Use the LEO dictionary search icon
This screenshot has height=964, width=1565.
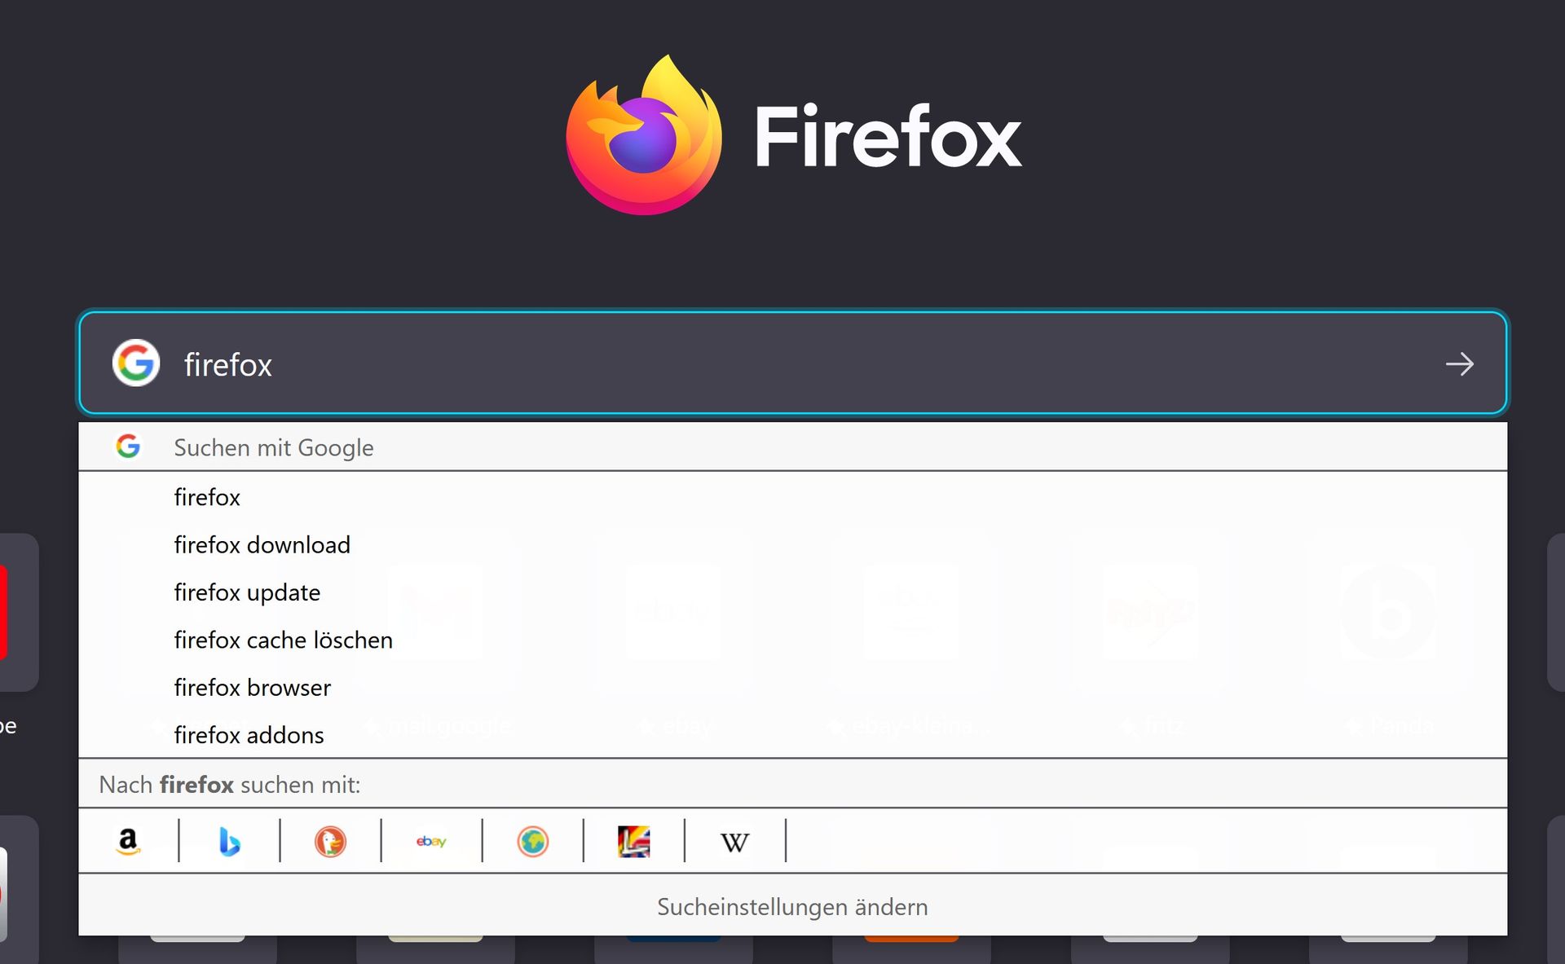pyautogui.click(x=633, y=841)
